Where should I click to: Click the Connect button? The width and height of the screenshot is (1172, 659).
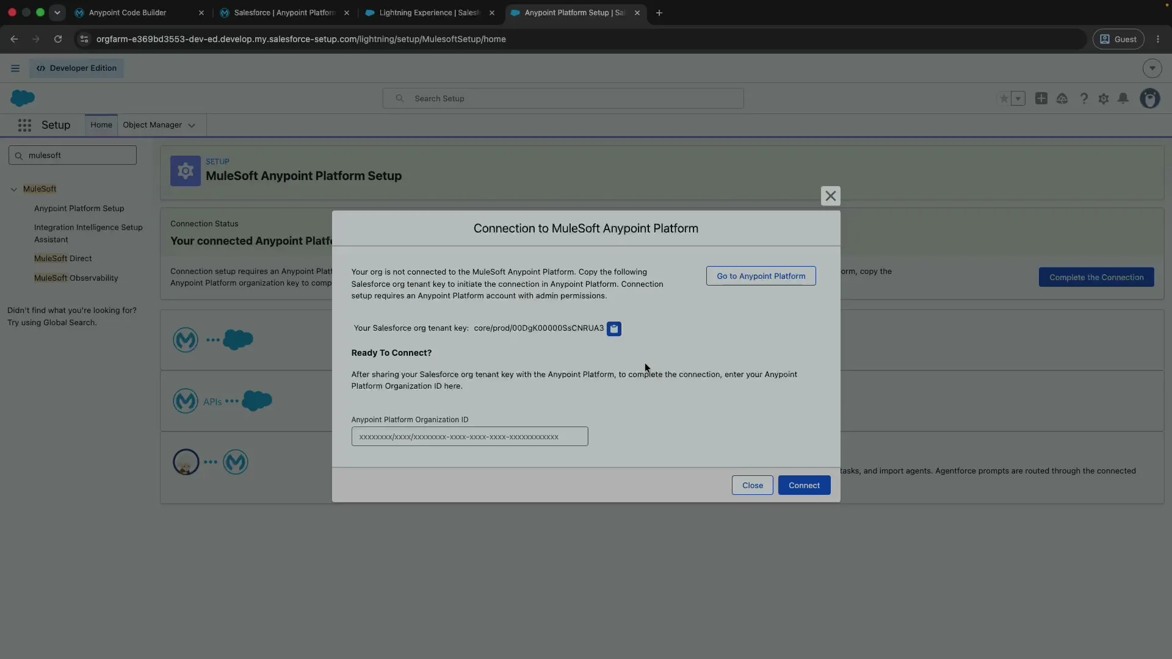tap(804, 485)
